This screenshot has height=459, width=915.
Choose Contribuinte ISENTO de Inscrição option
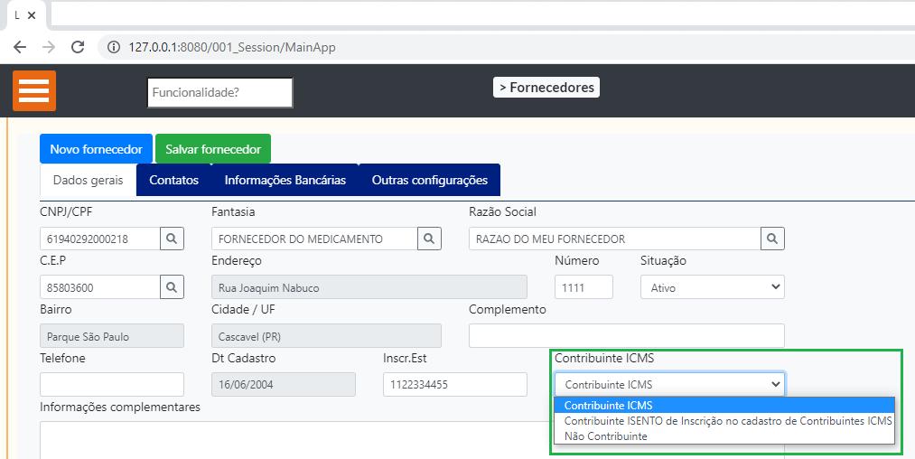point(727,421)
